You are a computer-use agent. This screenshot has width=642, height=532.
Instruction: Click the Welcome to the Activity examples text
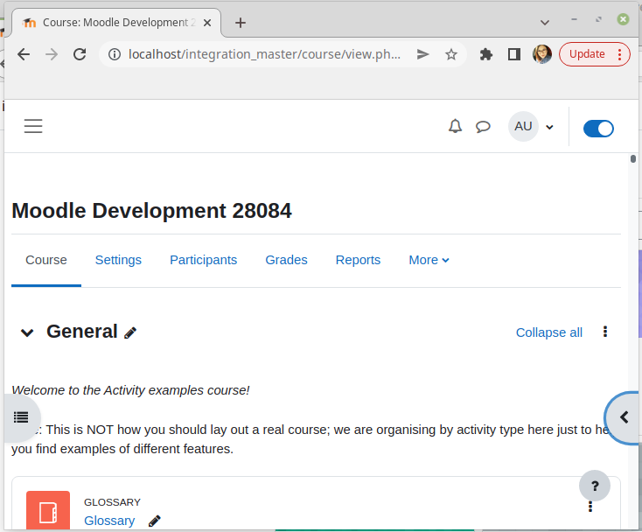click(x=130, y=390)
